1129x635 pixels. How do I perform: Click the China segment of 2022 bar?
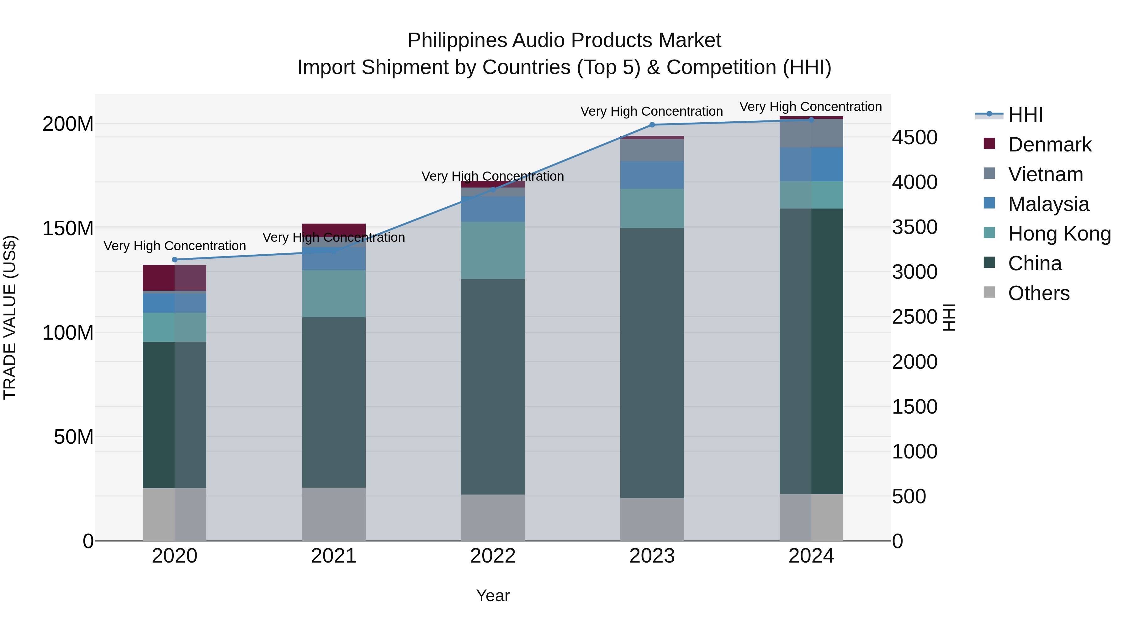pyautogui.click(x=493, y=387)
